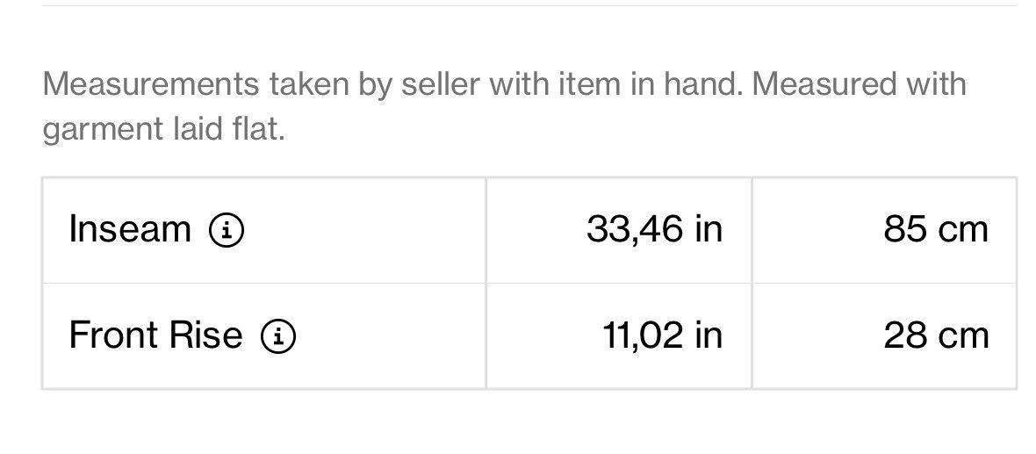Select the Inseam label text

[130, 229]
